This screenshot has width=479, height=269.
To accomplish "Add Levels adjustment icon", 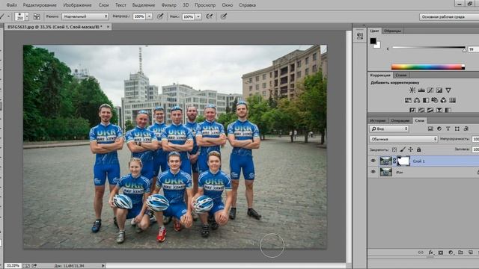I will coord(421,90).
